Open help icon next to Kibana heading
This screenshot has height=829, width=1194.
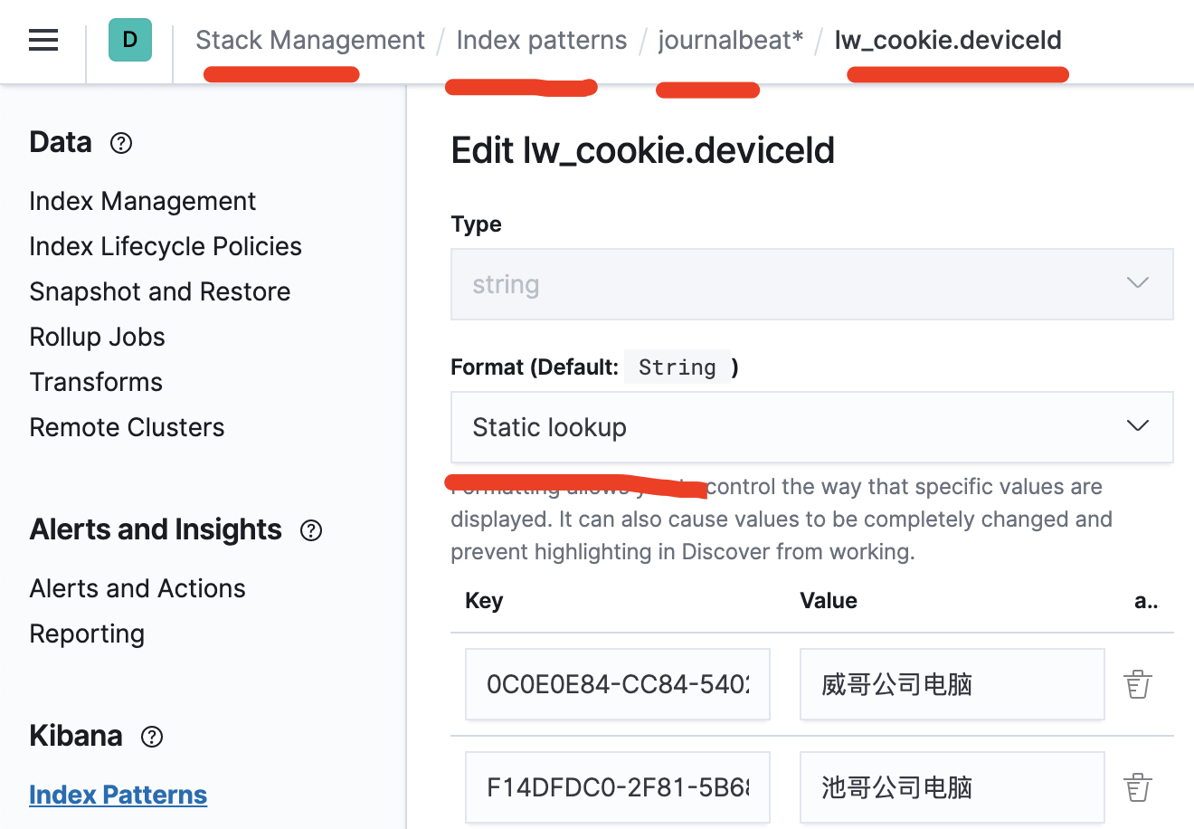coord(152,737)
